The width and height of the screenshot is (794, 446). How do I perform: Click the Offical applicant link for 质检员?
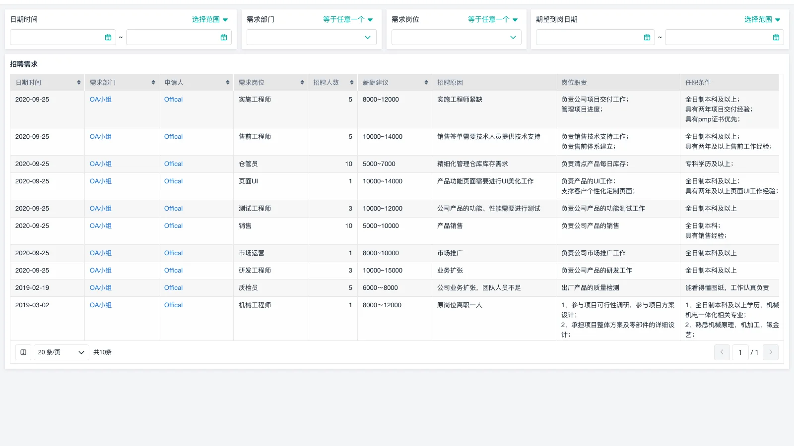(x=173, y=287)
